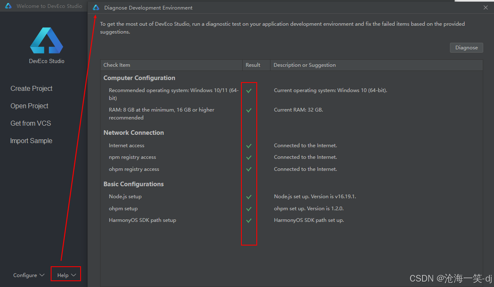Click 'Connected to the Internet.' beside Internet access

[305, 146]
